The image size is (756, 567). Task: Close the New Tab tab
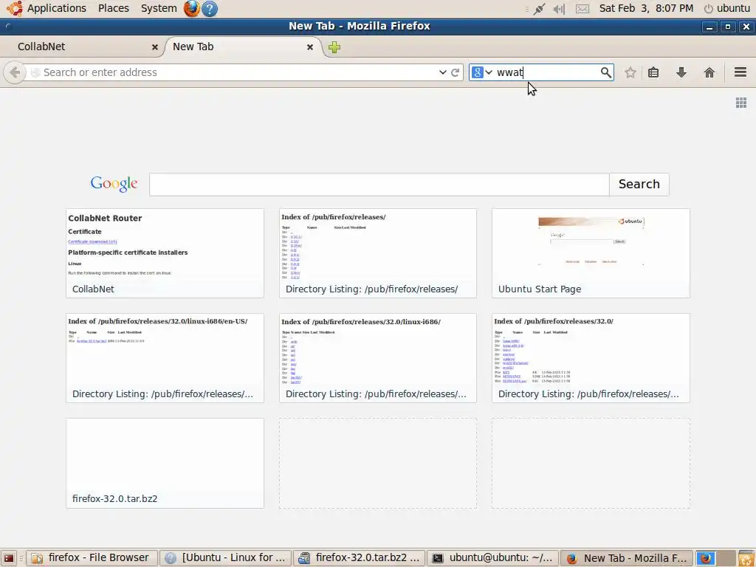click(x=310, y=47)
